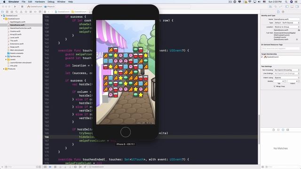The image size is (301, 169).
Task: Hide the debug area using bottom bar toggle
Action: click(x=45, y=167)
